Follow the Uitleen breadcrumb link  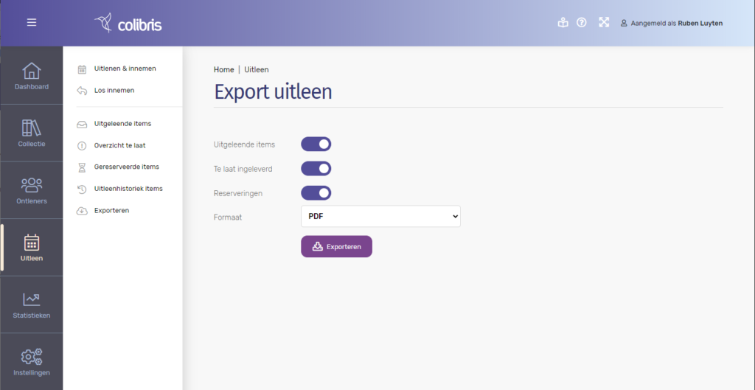pyautogui.click(x=257, y=69)
